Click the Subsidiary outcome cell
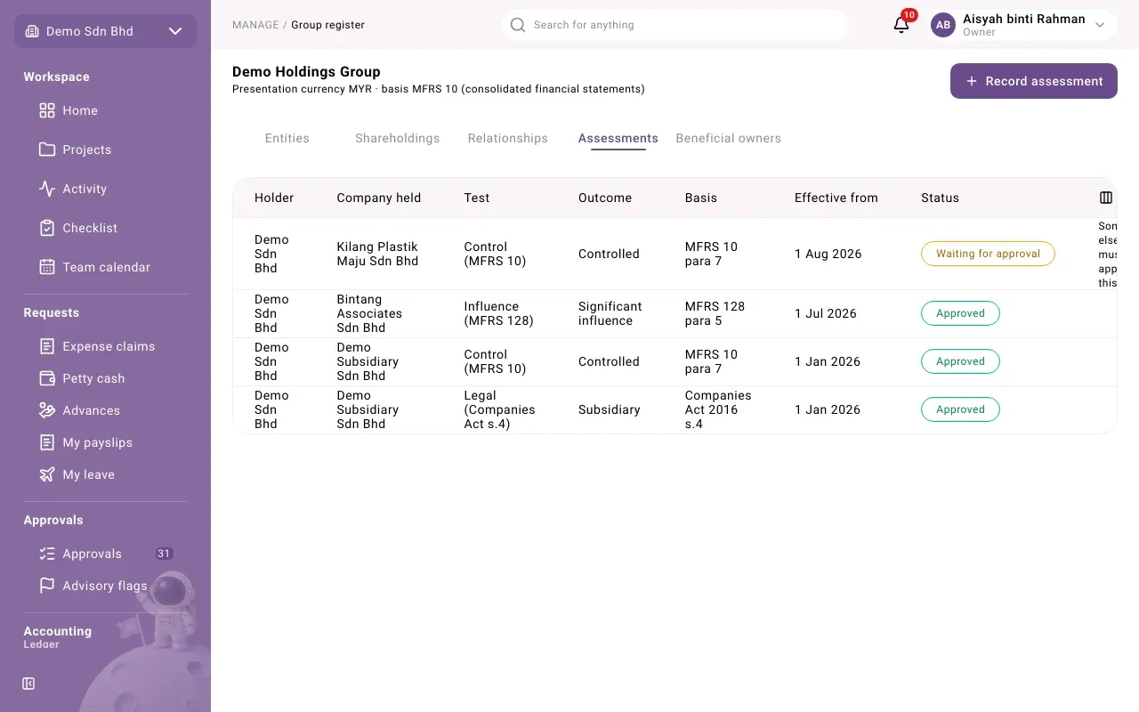 [610, 409]
